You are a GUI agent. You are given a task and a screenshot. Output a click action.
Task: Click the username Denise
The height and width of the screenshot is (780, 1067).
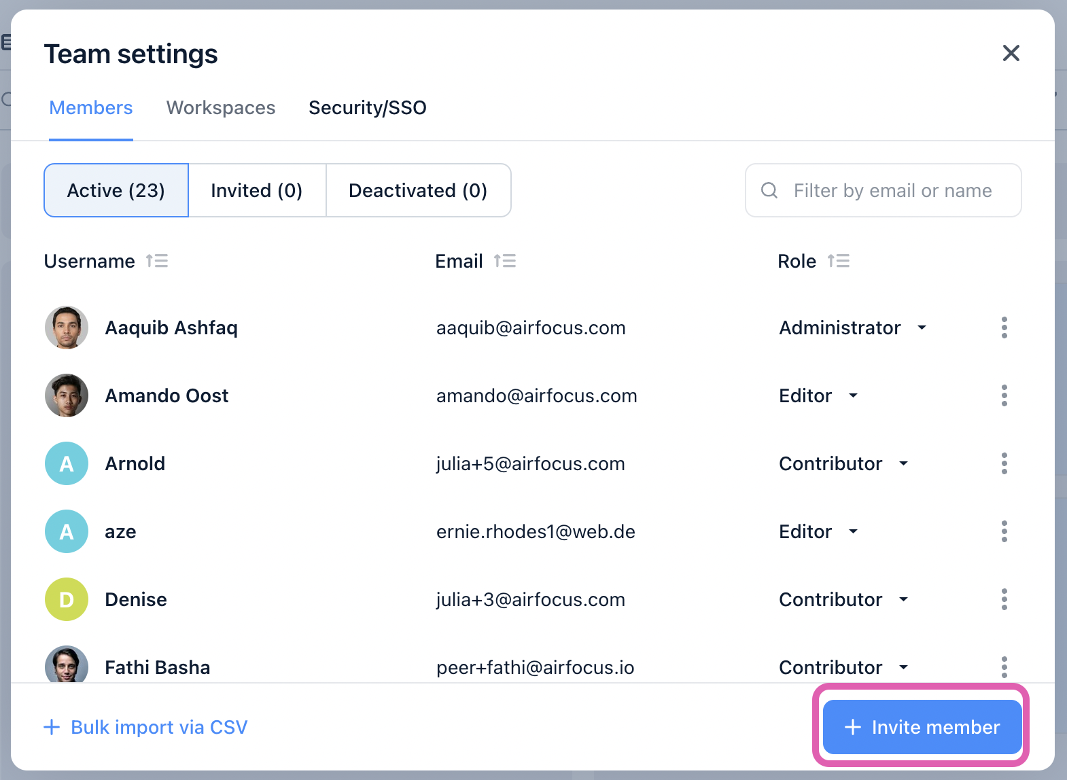click(x=136, y=599)
